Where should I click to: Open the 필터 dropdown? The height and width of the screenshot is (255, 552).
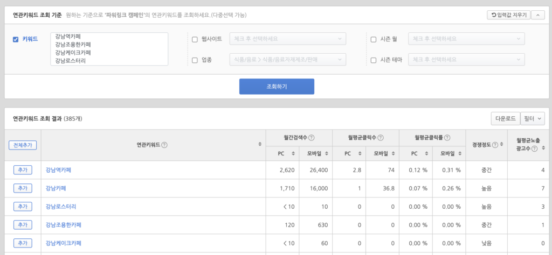click(x=533, y=118)
